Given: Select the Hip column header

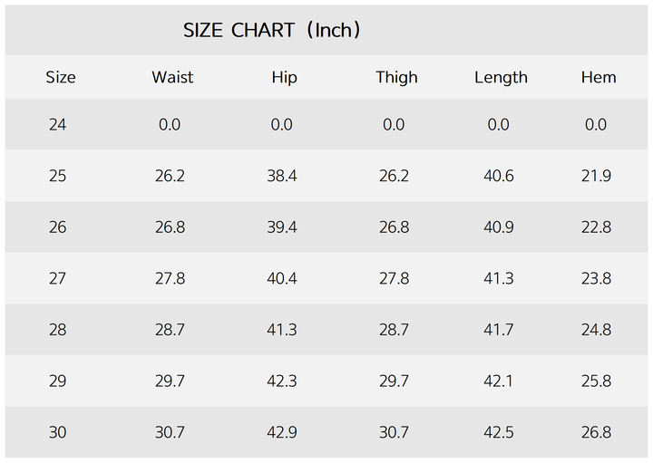Looking at the screenshot, I should click(x=284, y=78).
